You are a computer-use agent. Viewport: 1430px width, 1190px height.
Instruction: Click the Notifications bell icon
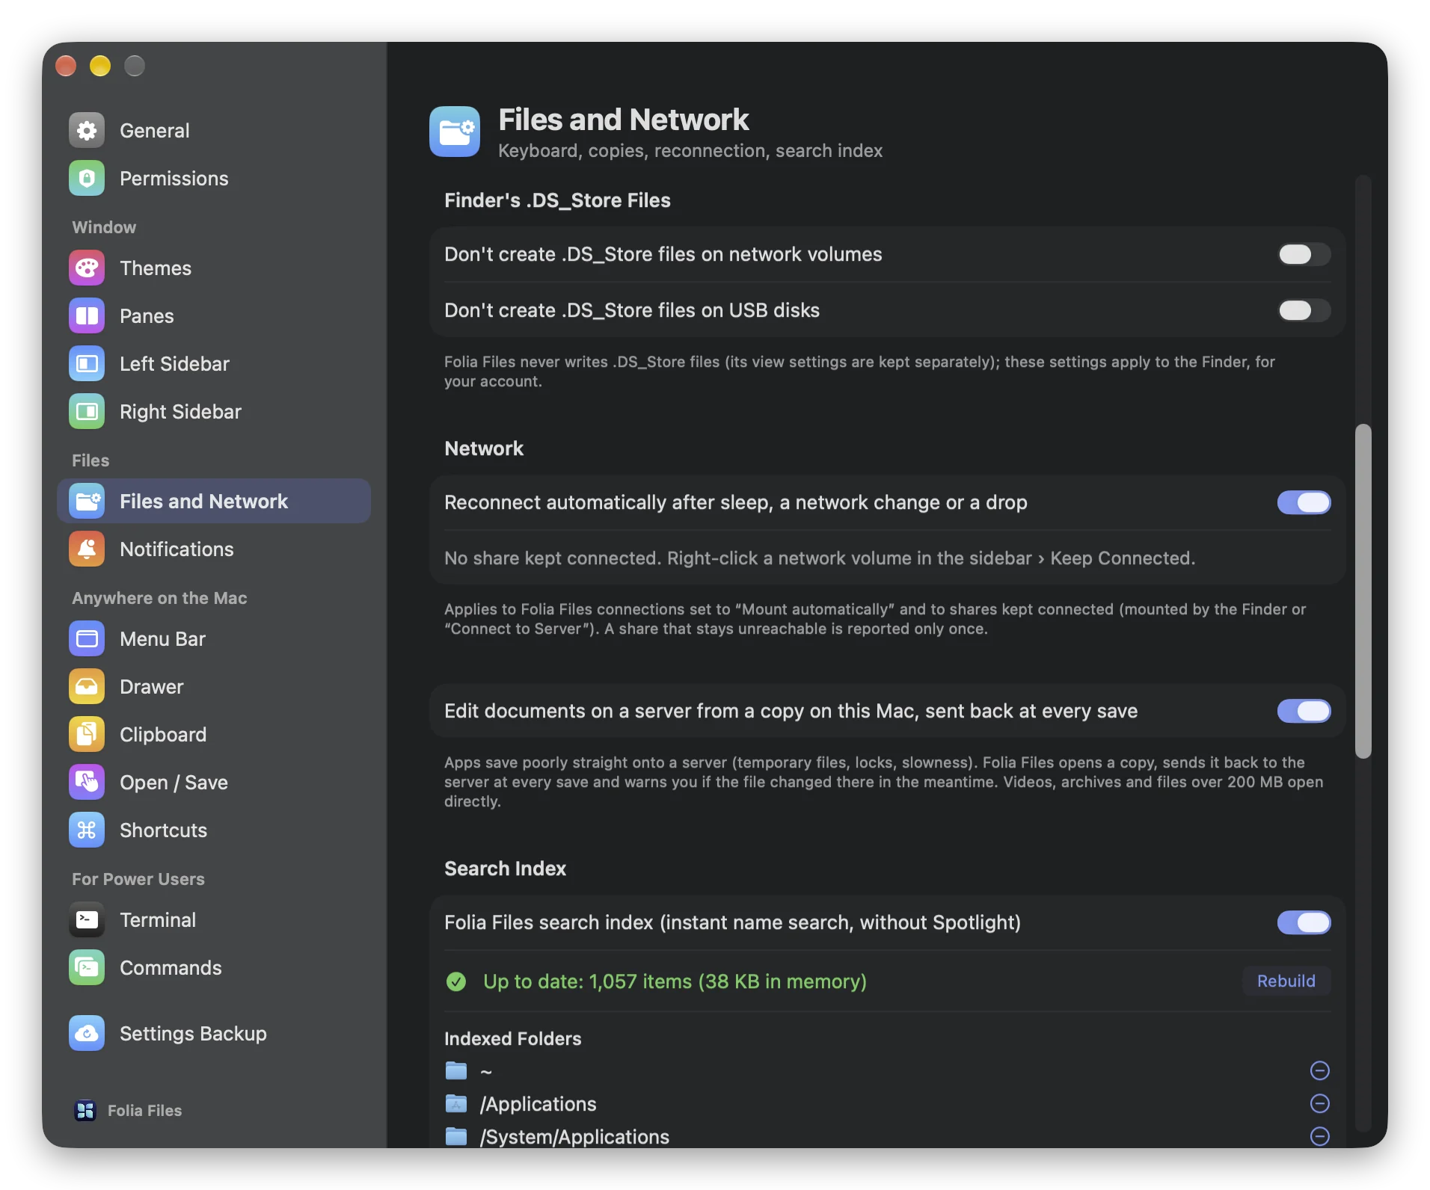point(87,549)
